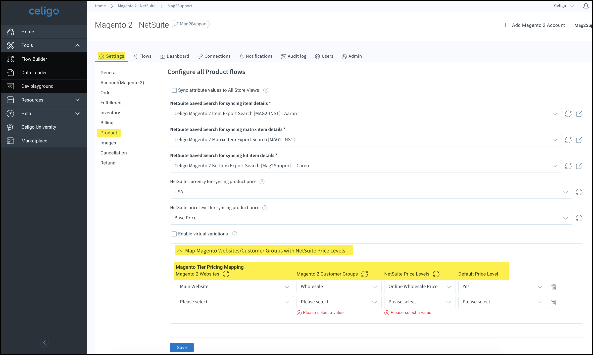The width and height of the screenshot is (593, 355).
Task: Collapse the left sidebar with arrow icon
Action: click(44, 343)
